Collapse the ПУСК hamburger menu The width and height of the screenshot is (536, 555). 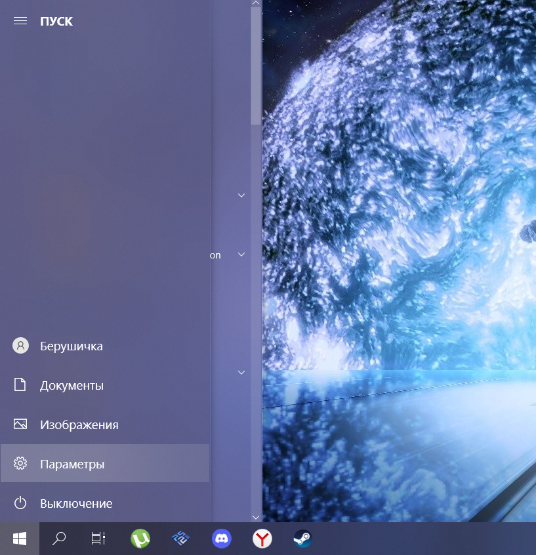click(x=20, y=21)
